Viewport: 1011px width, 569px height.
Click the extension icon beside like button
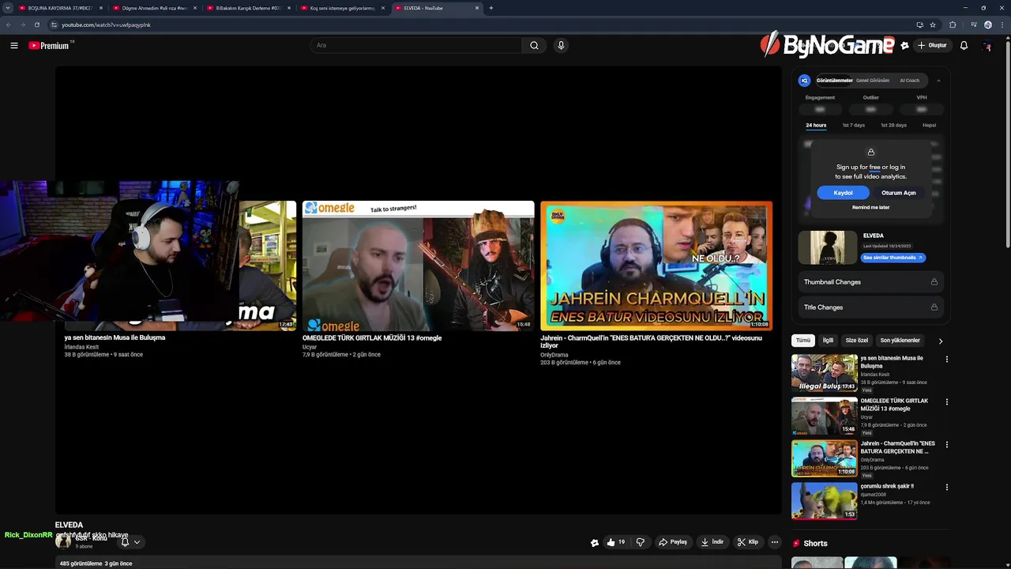(x=595, y=542)
